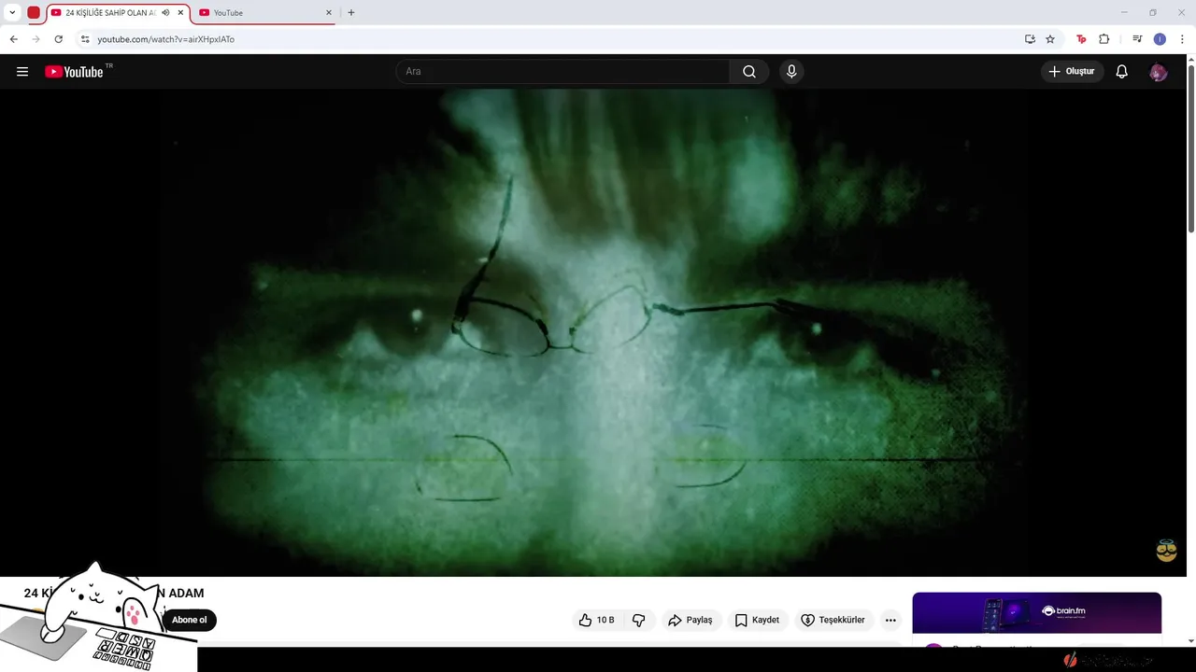Open the Extensions puzzle icon
Screen dimensions: 1196x672
point(1103,39)
